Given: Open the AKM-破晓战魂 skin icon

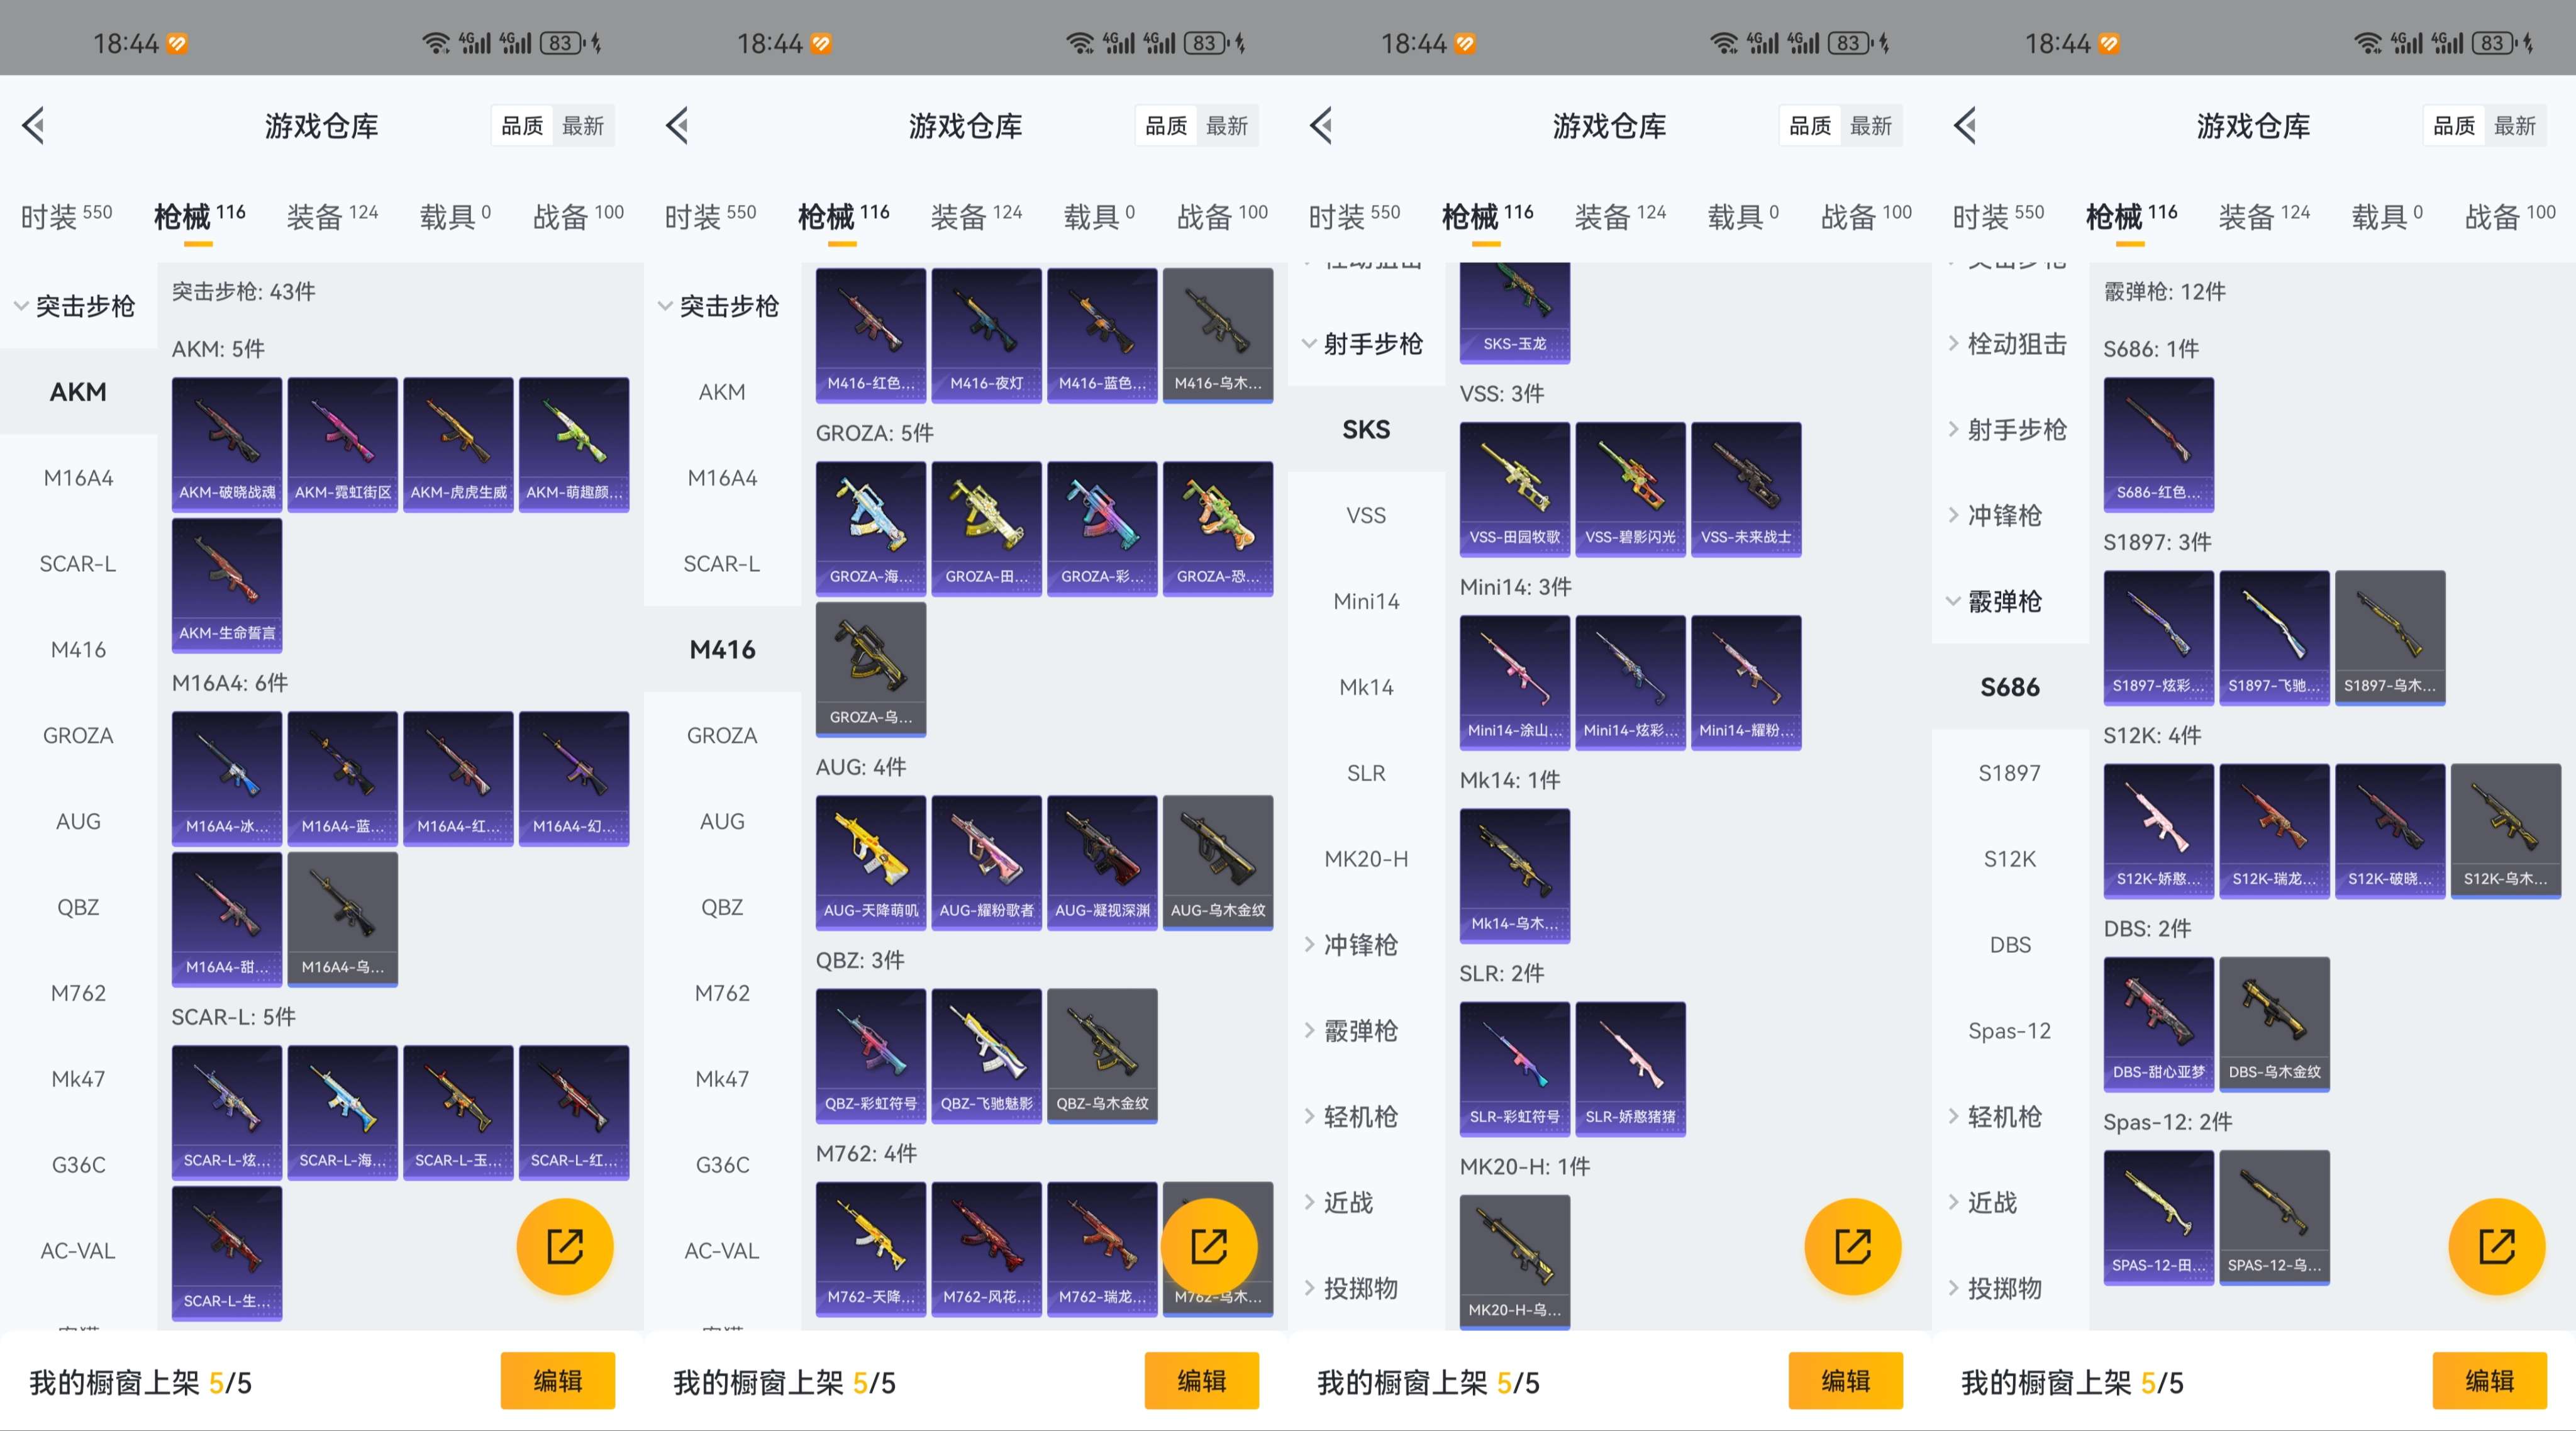Looking at the screenshot, I should [227, 444].
